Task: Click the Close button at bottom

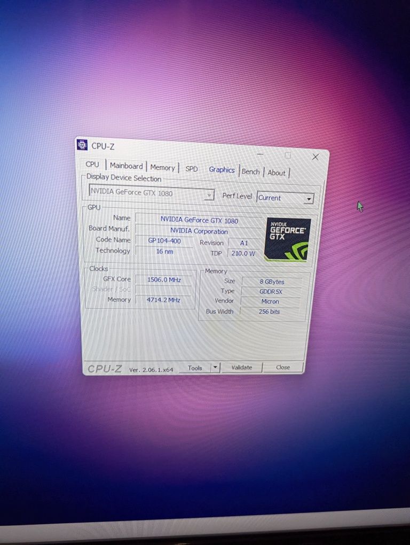Action: 283,367
